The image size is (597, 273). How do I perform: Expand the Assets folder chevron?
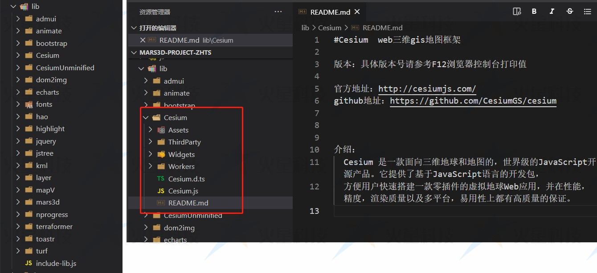coord(151,130)
